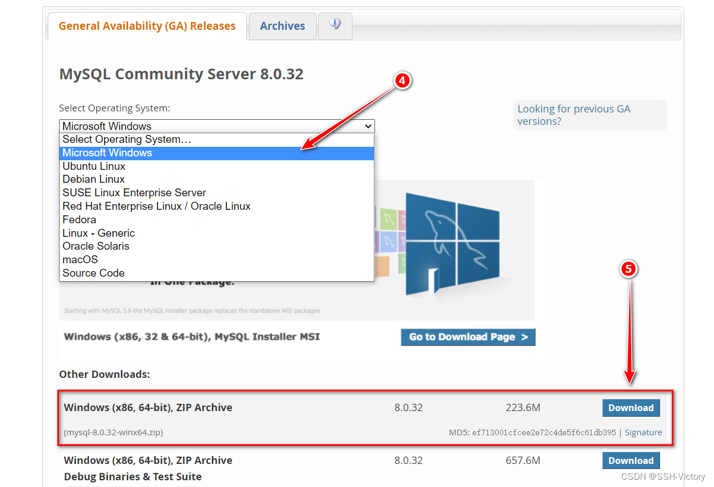This screenshot has height=487, width=714.
Task: Select Linux - Generic option
Action: coord(216,233)
